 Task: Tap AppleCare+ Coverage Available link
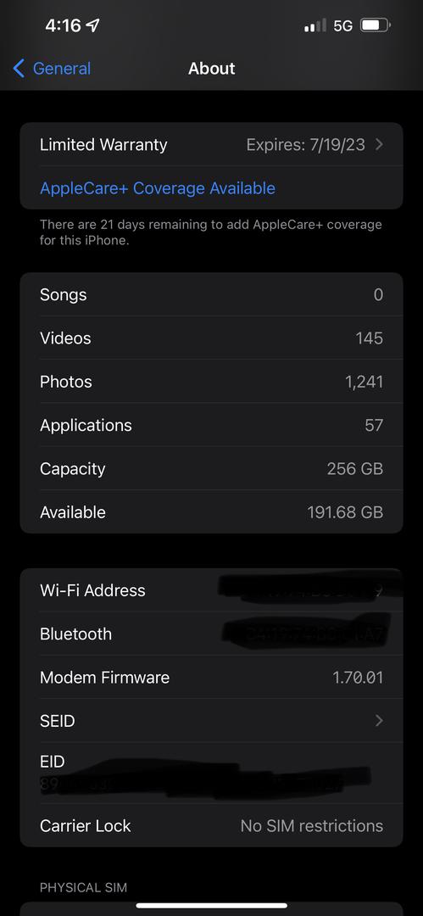(157, 188)
